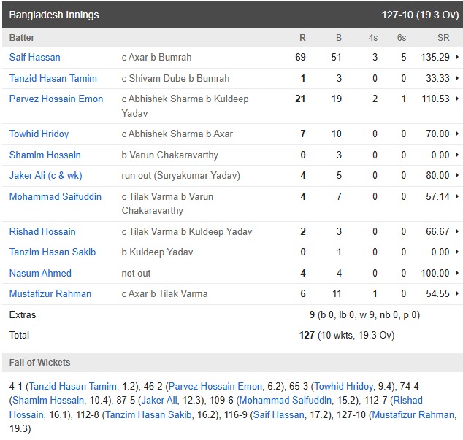Viewport: 463px width, 440px height.
Task: Click Parvez Hossain Emon batter name
Action: click(56, 99)
